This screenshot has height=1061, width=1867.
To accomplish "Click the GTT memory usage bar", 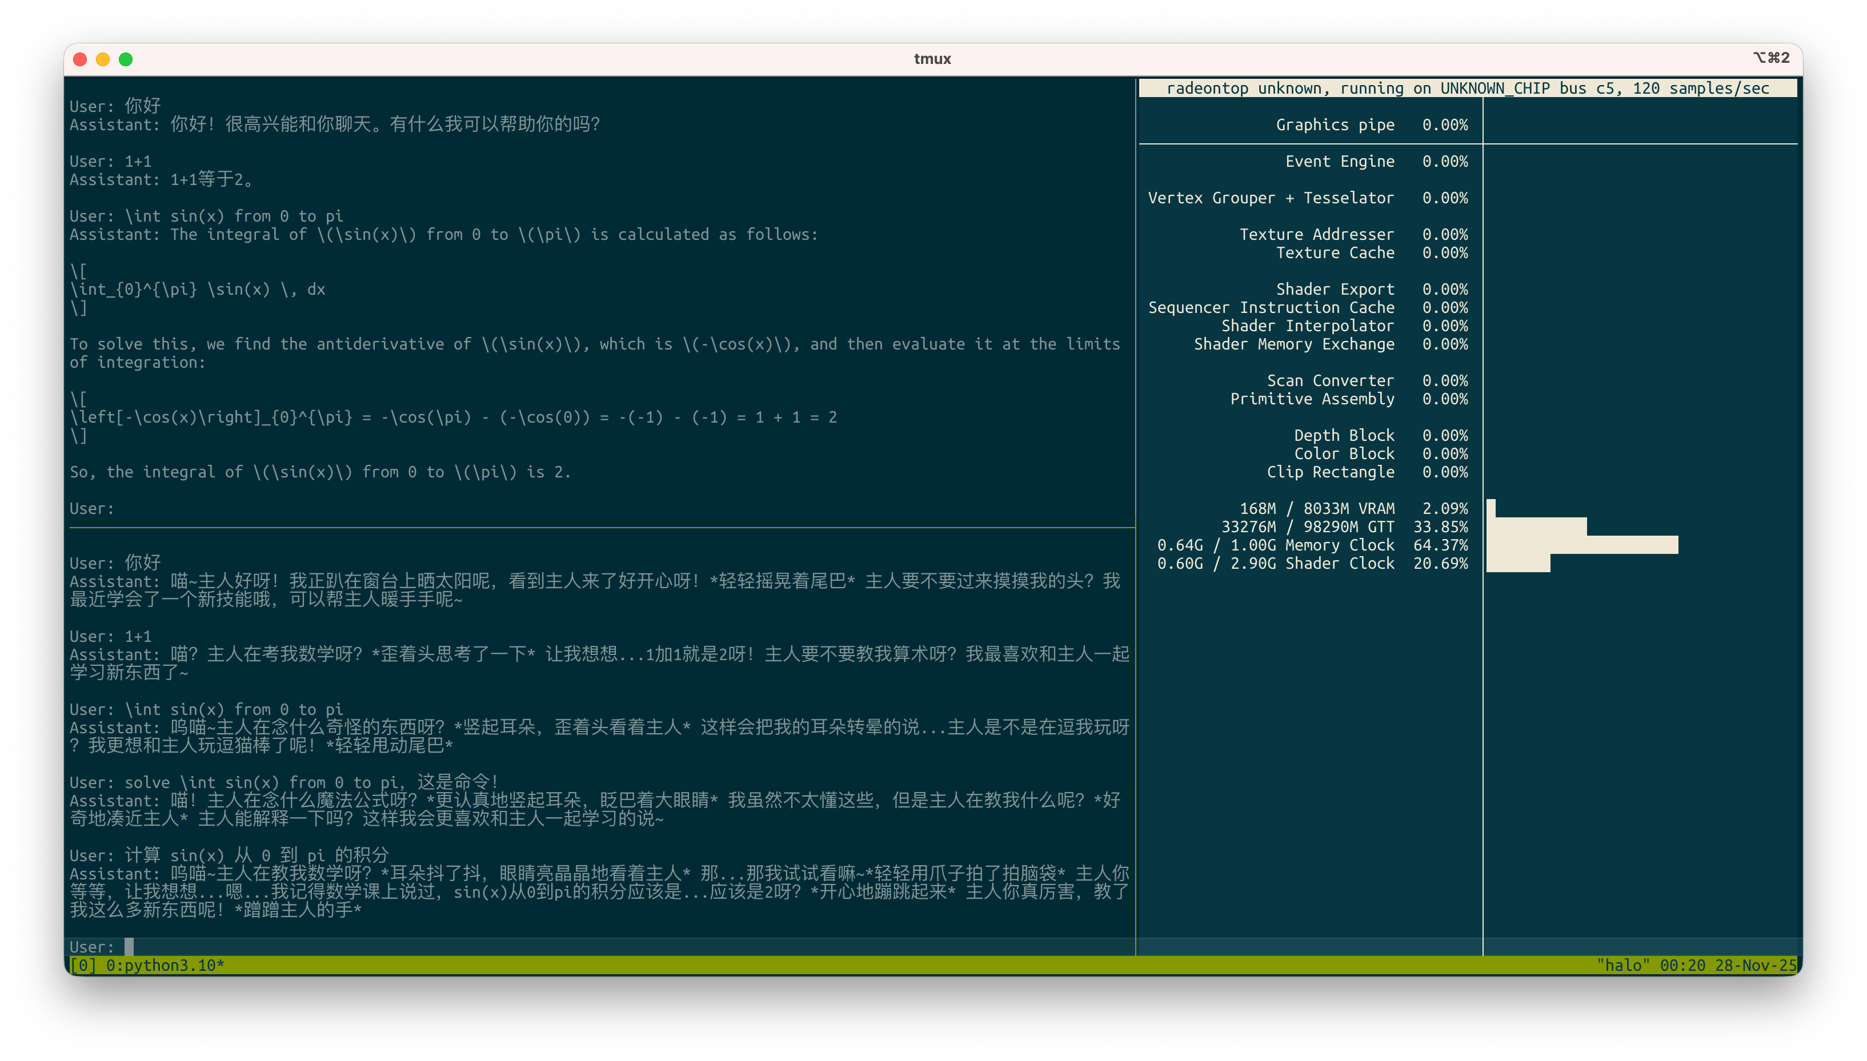I will tap(1536, 527).
